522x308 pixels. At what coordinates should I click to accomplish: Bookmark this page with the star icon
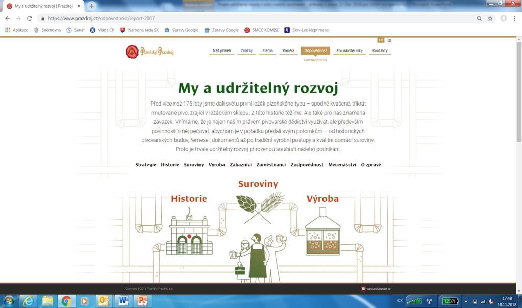coord(490,19)
